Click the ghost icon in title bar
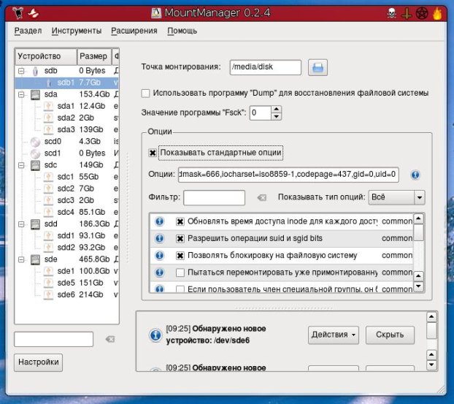The image size is (454, 404). [34, 13]
